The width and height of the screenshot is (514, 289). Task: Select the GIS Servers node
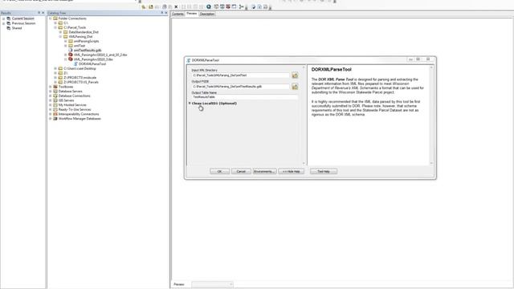click(66, 100)
